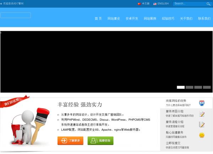Viewport: 213px width, 154px height.
Task: Select the 服务项目介绍 tab
Action: 186,114
